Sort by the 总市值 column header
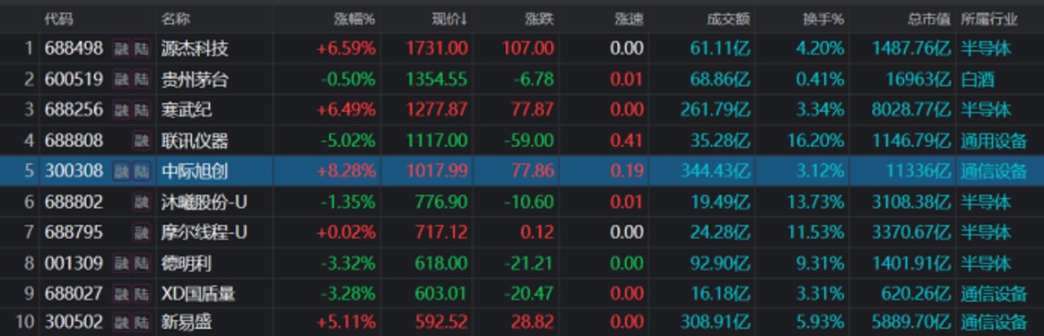Screen dimensions: 1044x336 929,20
